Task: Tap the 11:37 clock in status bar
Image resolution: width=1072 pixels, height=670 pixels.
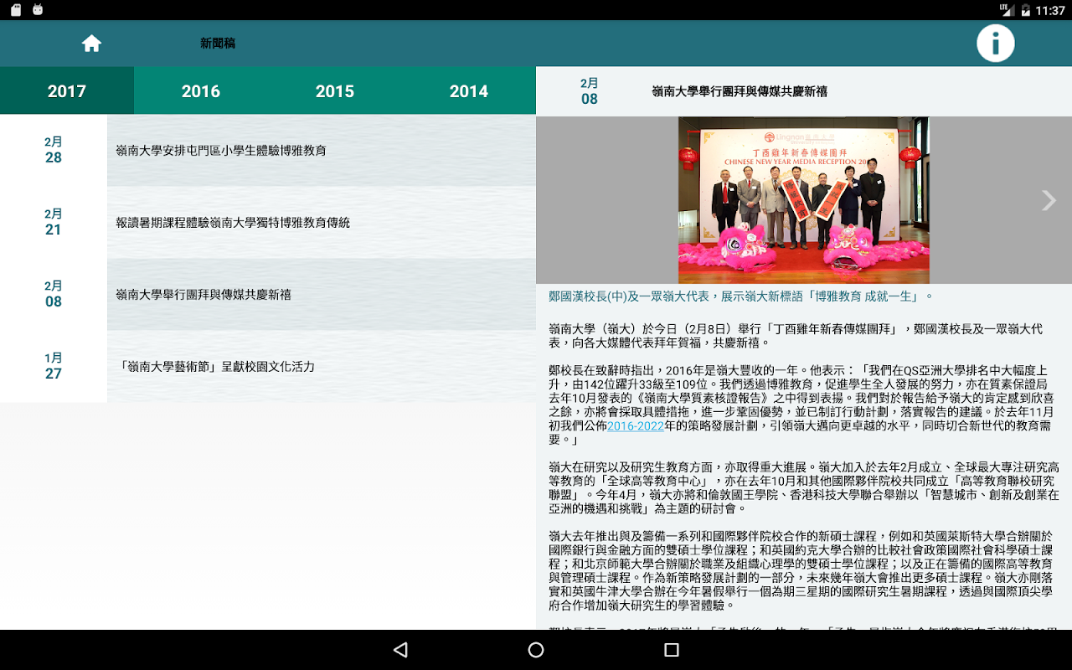Action: click(1050, 10)
